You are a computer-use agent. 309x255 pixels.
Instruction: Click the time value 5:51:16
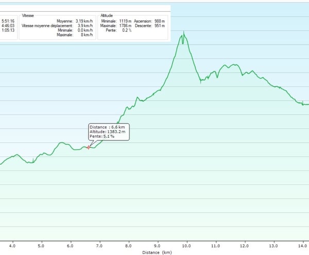pyautogui.click(x=8, y=21)
